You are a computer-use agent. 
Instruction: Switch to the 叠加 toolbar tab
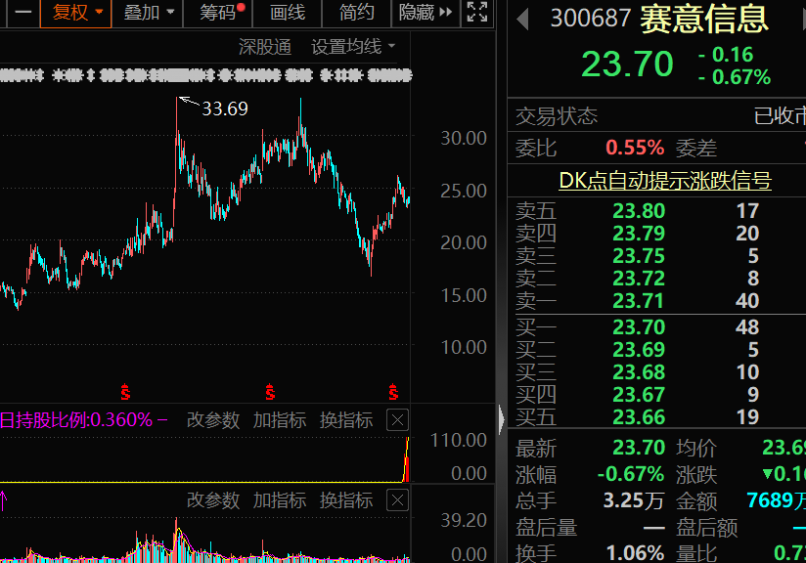tap(141, 14)
